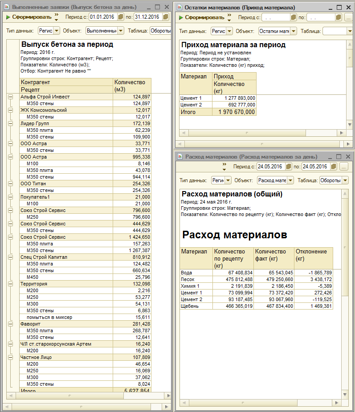This screenshot has height=412, width=355.
Task: Click Сформировать in Выпуск бетона window
Action: coord(29,17)
